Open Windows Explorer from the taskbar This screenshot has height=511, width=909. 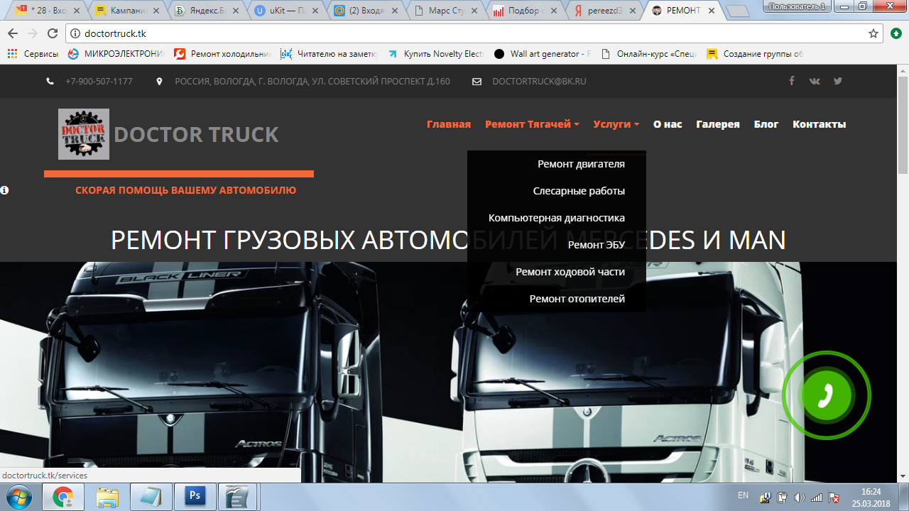click(x=107, y=498)
